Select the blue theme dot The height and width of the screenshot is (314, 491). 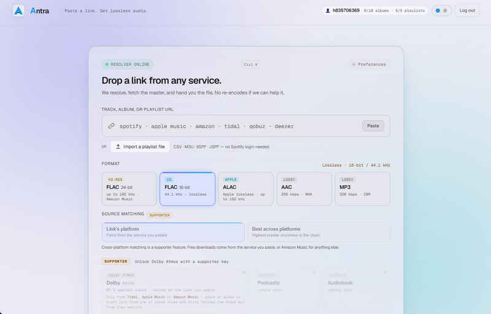coord(438,10)
